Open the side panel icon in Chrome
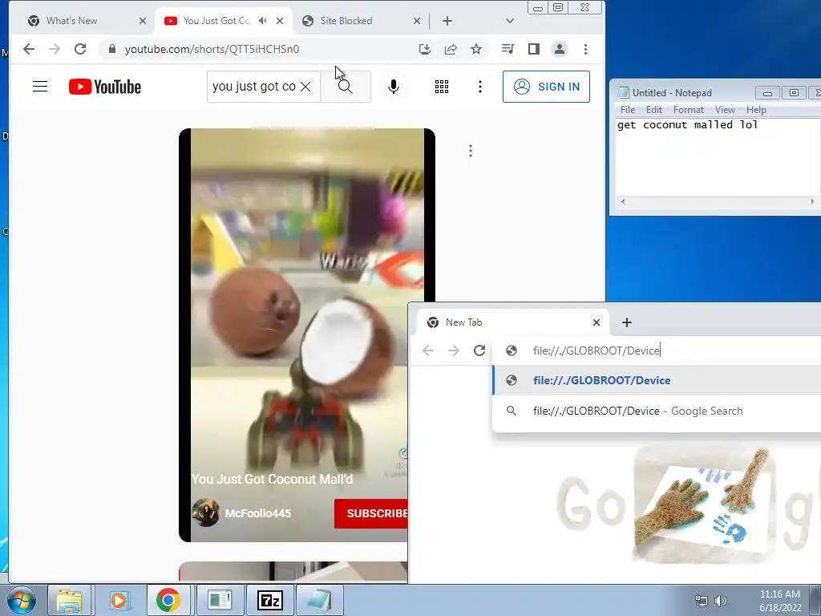The height and width of the screenshot is (616, 821). (x=533, y=49)
